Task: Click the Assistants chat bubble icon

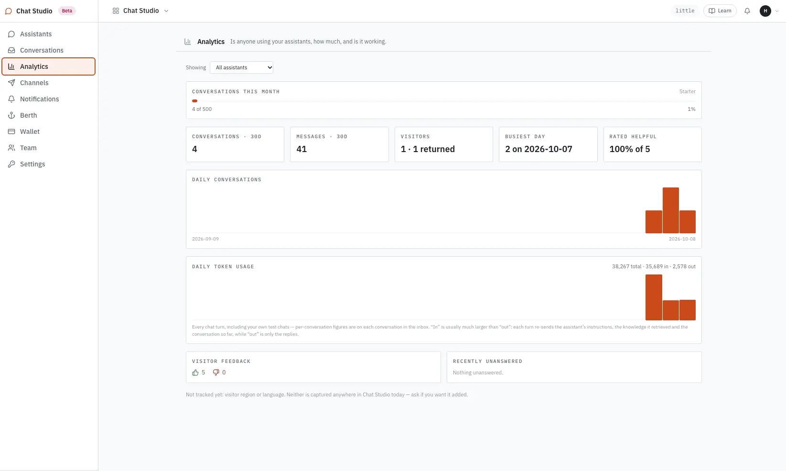Action: (11, 34)
